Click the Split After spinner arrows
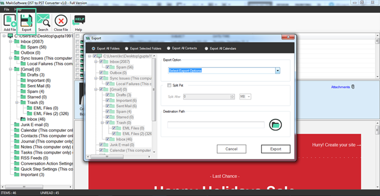Viewport: 380px width, 196px height. click(232, 97)
